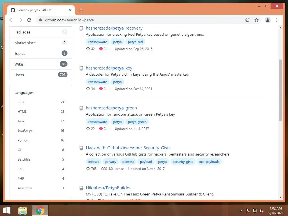Filter results by Assembly language

(x=41, y=188)
